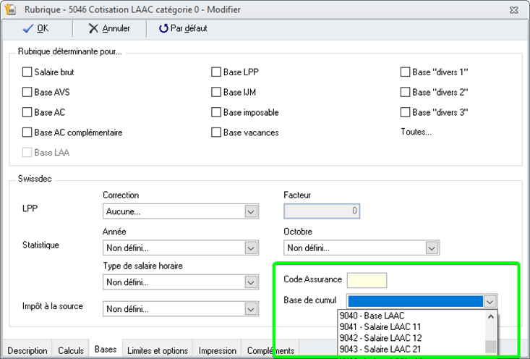Viewport: 530px width, 359px height.
Task: Check the Base LPP option
Action: coord(216,72)
